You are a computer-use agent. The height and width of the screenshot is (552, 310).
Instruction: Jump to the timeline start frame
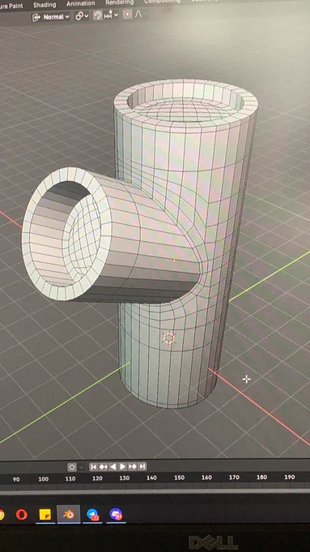pyautogui.click(x=93, y=467)
